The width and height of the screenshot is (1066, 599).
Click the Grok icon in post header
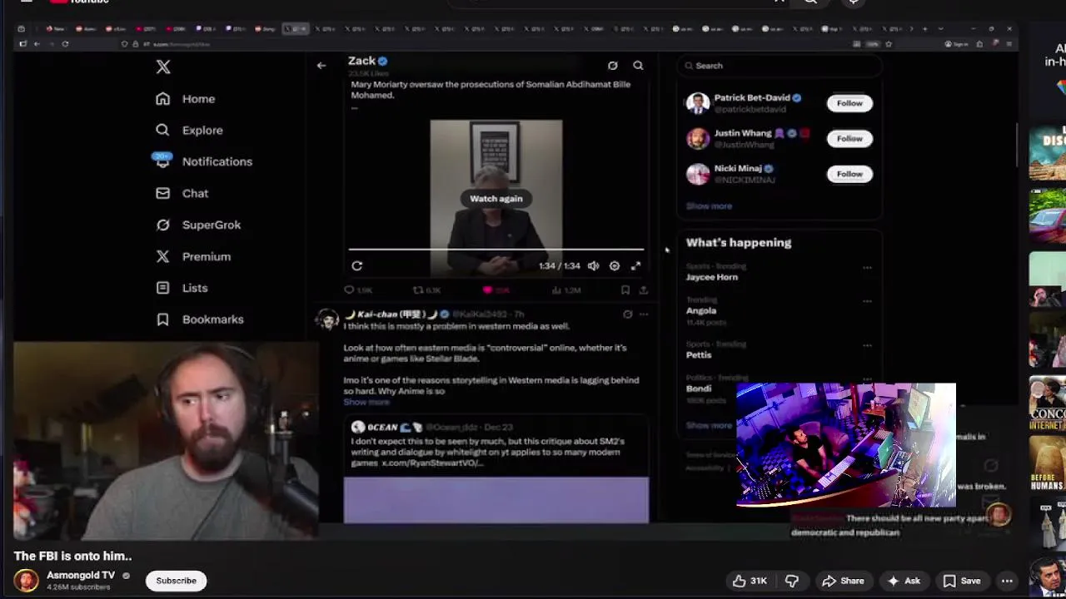(x=612, y=66)
